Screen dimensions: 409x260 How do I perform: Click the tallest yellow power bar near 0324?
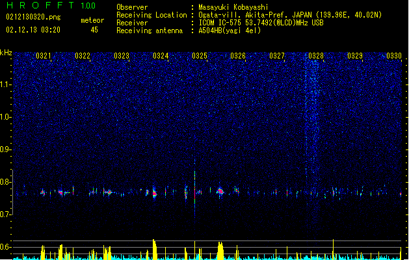(x=155, y=250)
